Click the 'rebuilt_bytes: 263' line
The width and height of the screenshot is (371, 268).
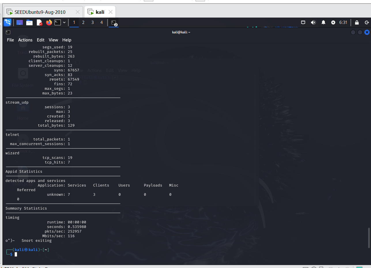54,56
